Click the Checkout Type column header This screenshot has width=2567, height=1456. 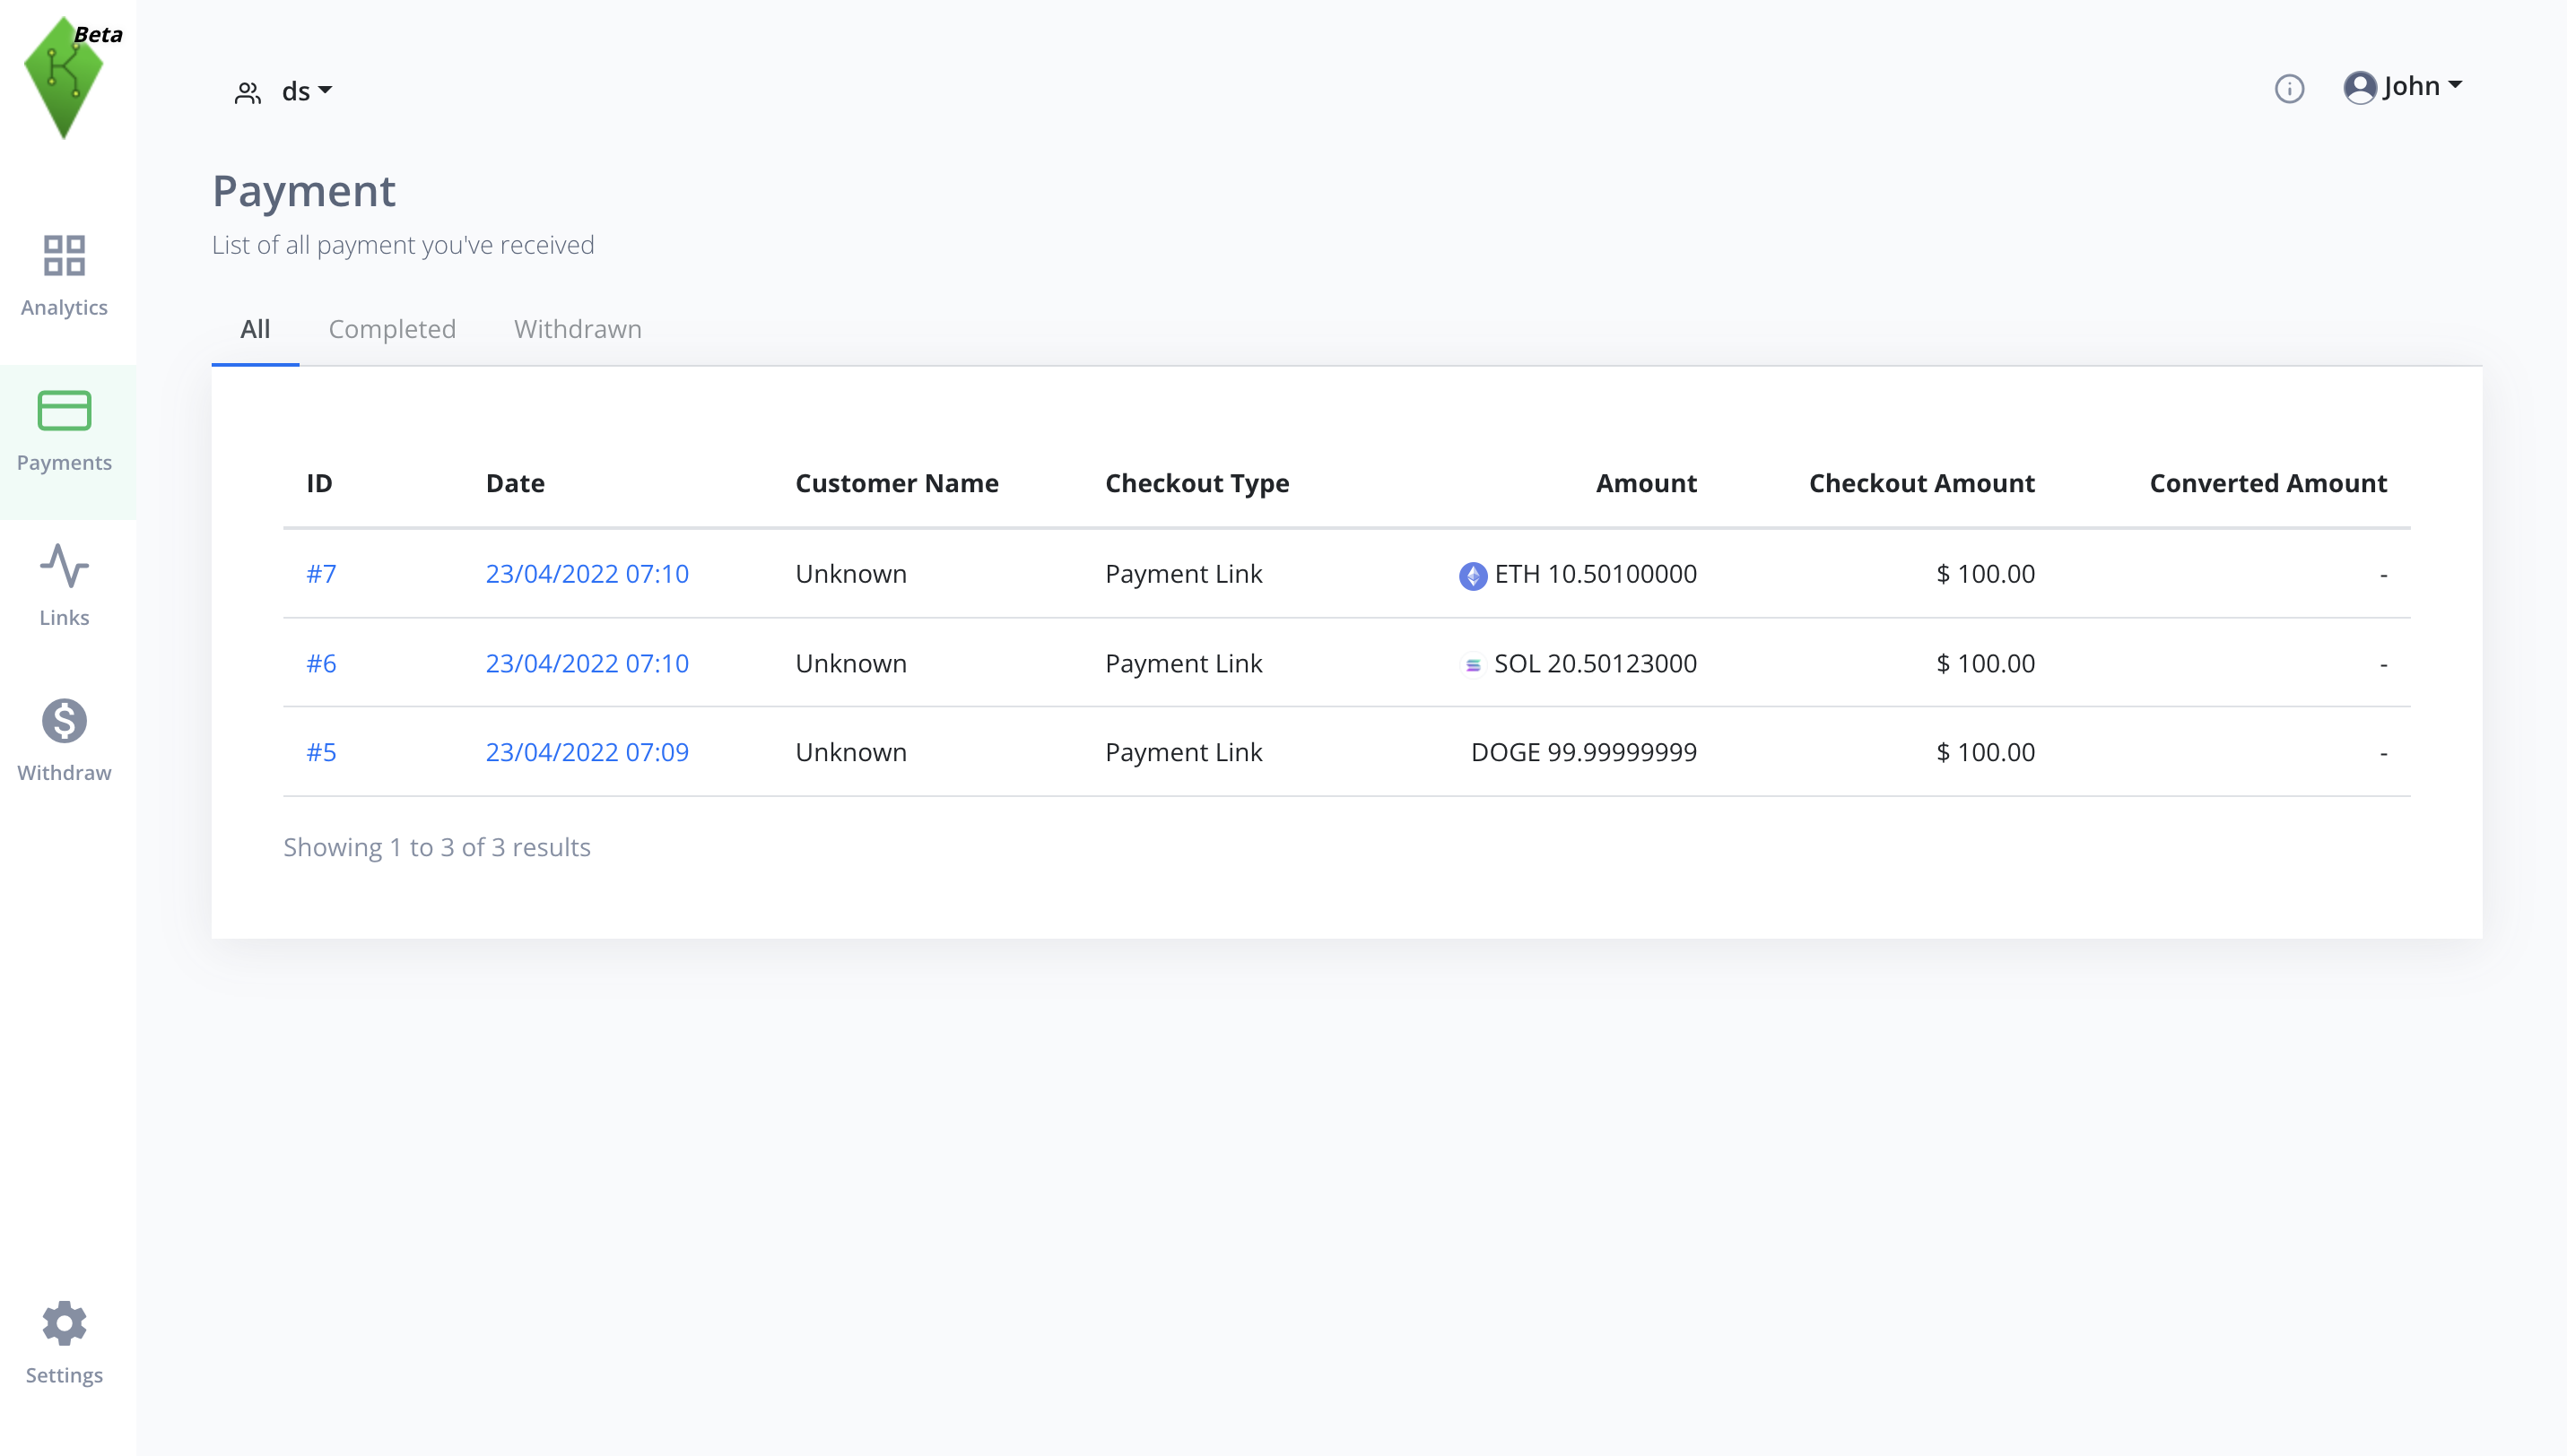pos(1197,484)
